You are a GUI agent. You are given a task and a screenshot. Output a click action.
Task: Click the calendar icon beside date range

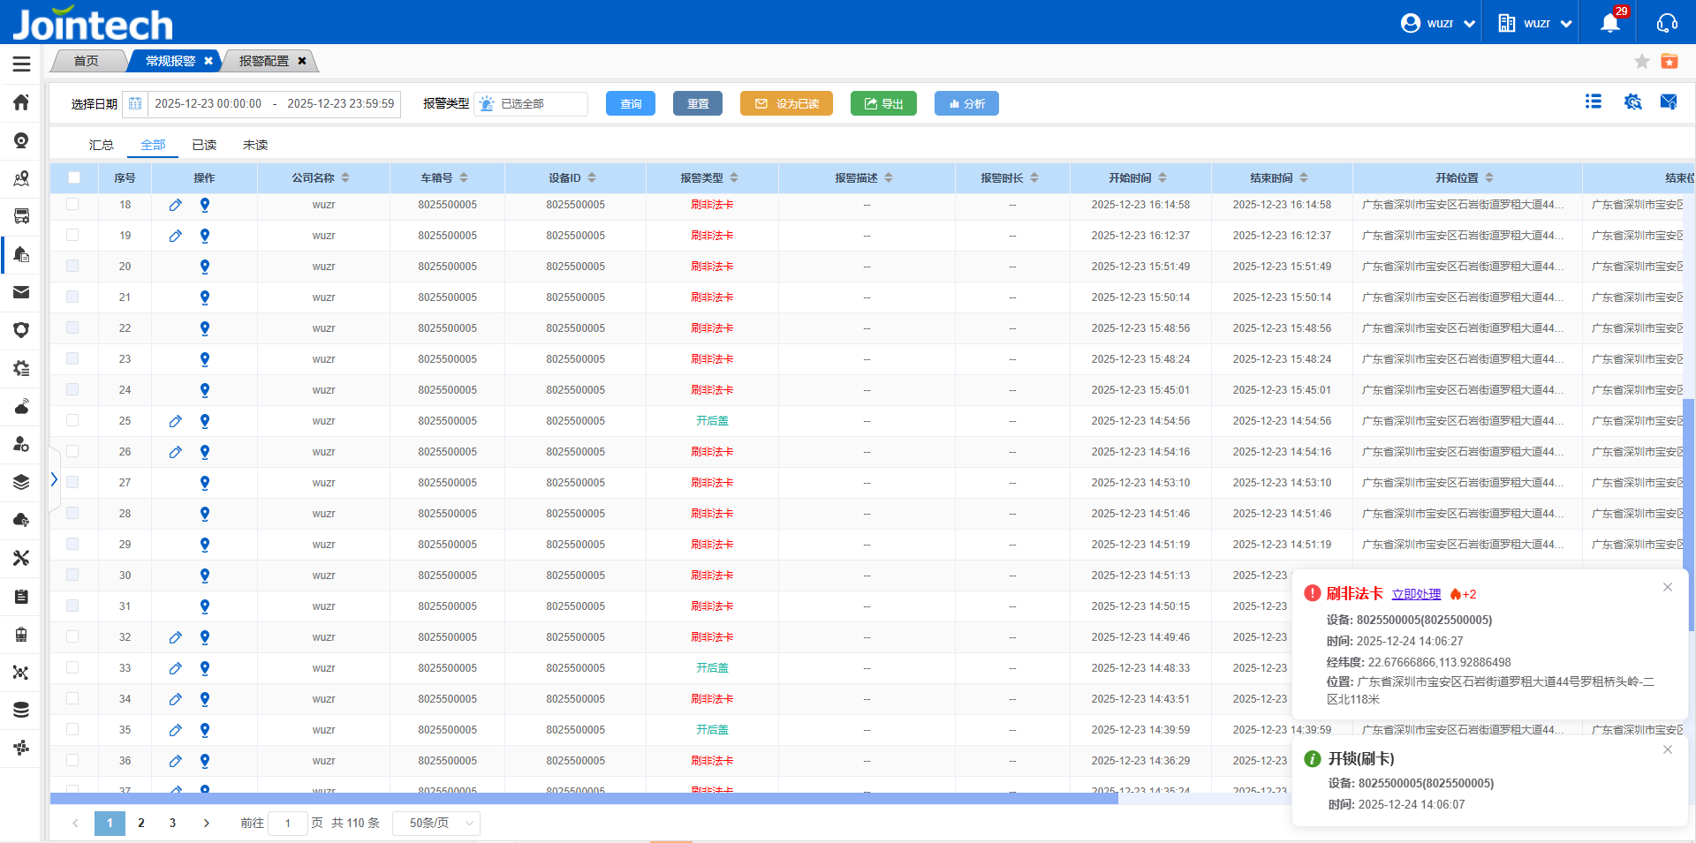coord(135,104)
